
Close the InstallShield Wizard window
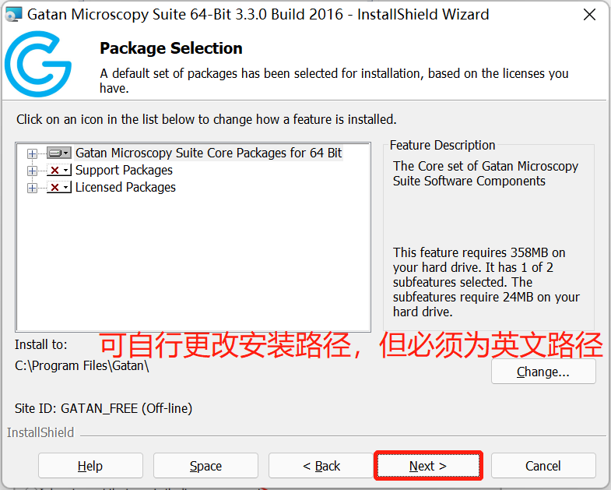(589, 15)
